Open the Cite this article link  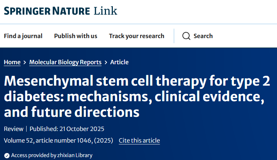pos(139,140)
